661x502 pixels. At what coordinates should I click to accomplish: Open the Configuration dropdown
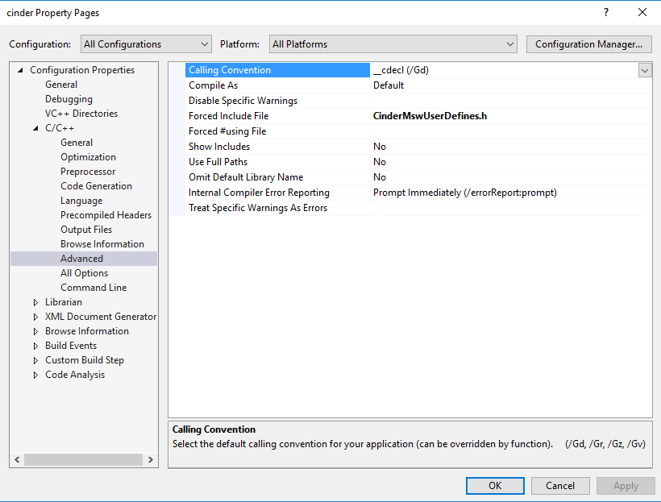point(146,44)
